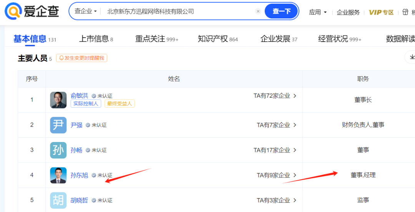Open the 尹强 name link

click(x=76, y=125)
